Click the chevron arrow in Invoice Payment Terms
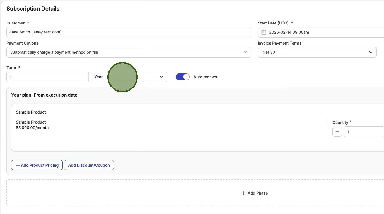384x214 pixels. click(x=371, y=52)
